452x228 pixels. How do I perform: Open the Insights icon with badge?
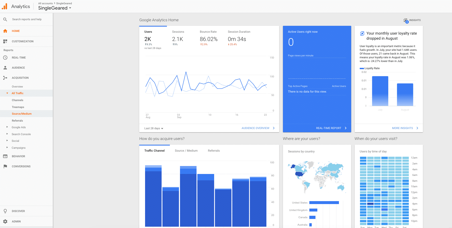pos(406,20)
